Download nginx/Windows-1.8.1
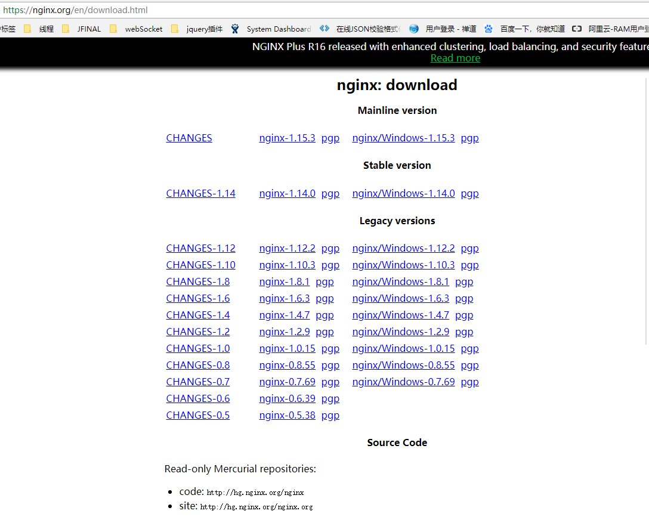 (x=401, y=281)
